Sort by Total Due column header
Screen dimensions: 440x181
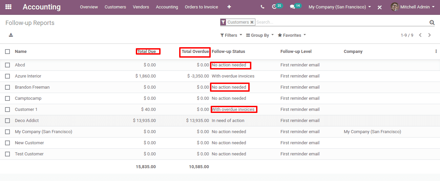click(x=147, y=52)
